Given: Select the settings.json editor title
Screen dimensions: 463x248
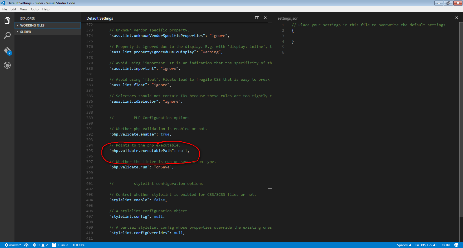Looking at the screenshot, I should [288, 18].
